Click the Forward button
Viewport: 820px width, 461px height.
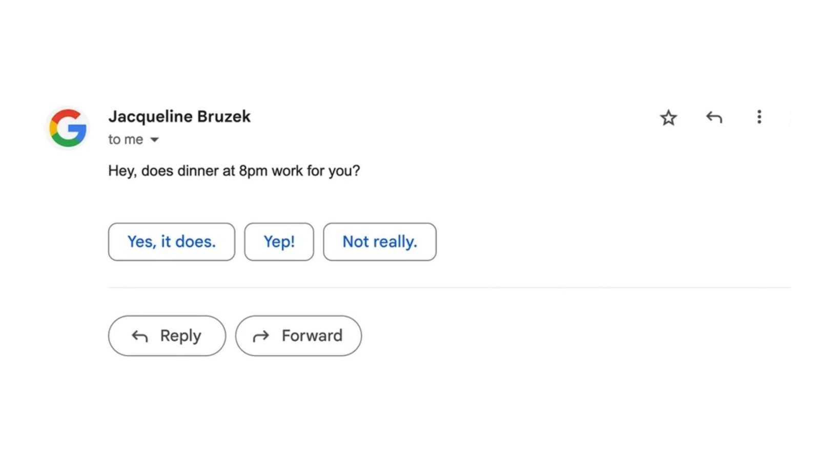click(298, 336)
